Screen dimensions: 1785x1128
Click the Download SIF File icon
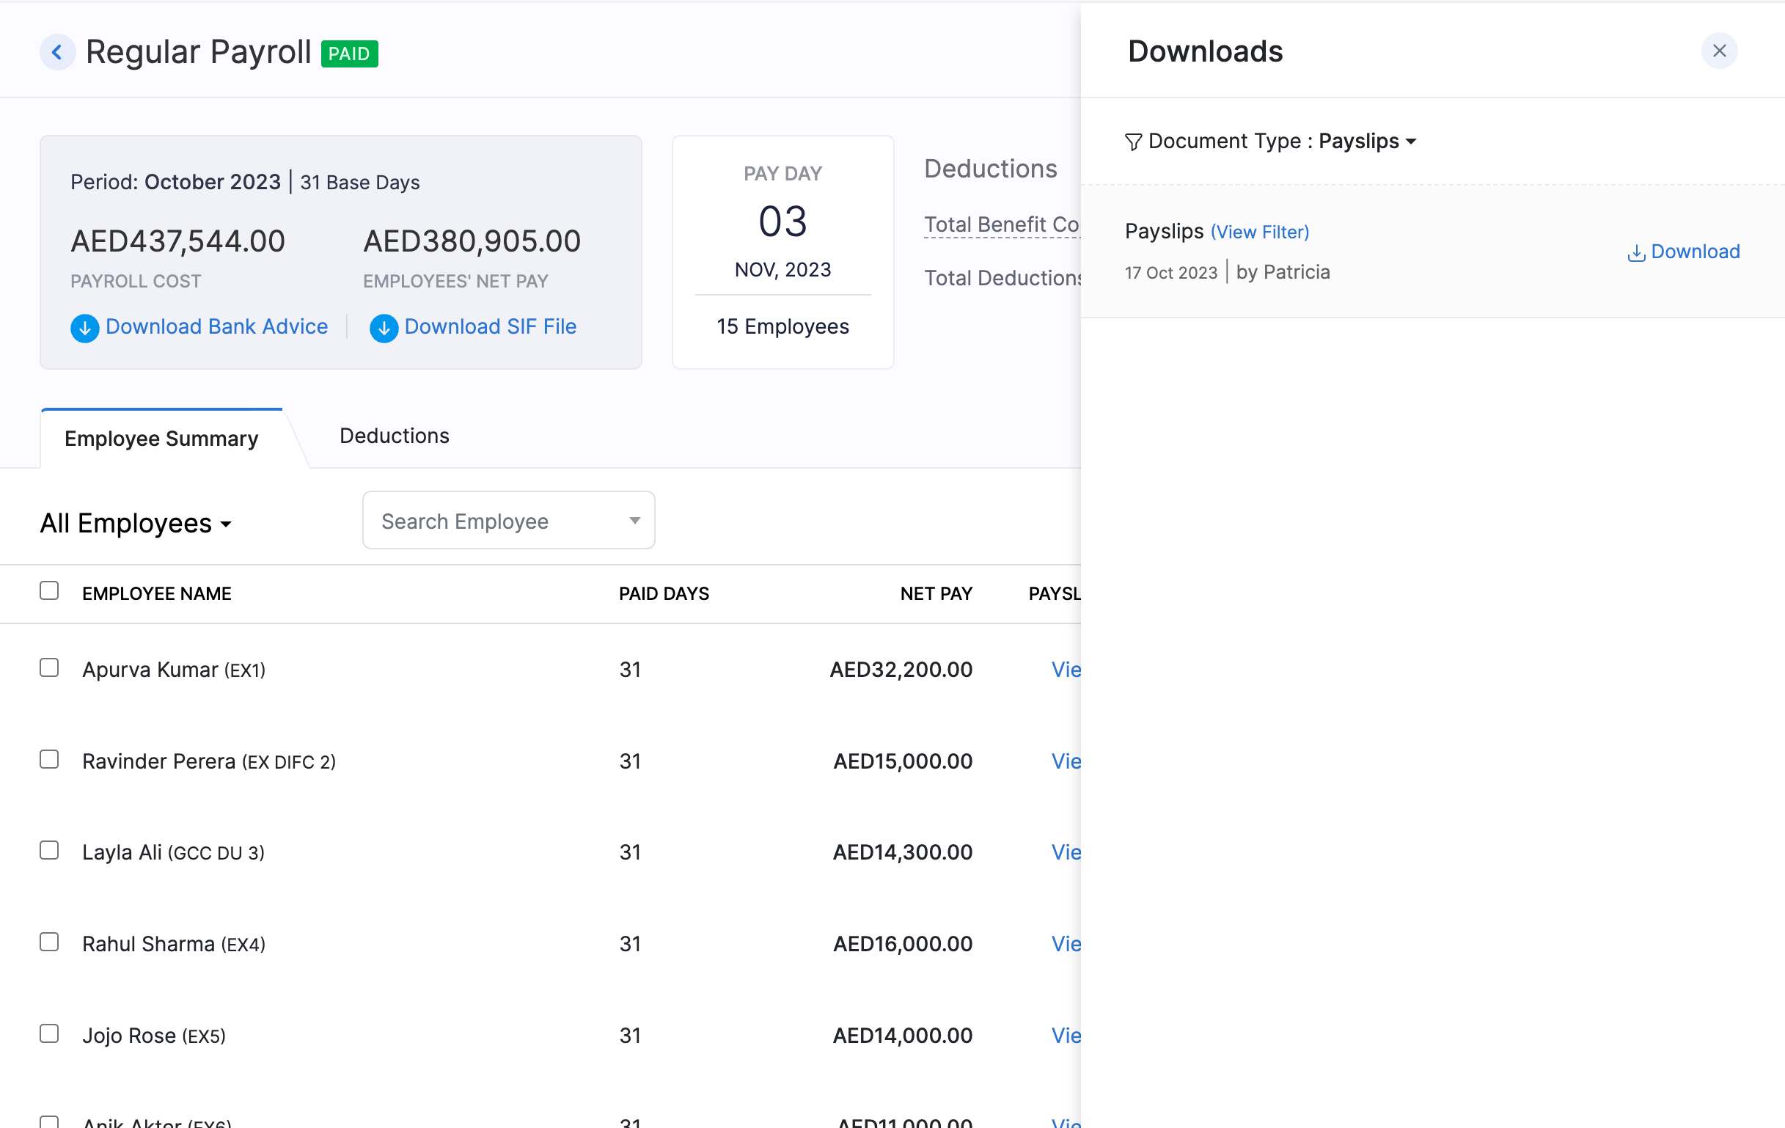tap(384, 326)
